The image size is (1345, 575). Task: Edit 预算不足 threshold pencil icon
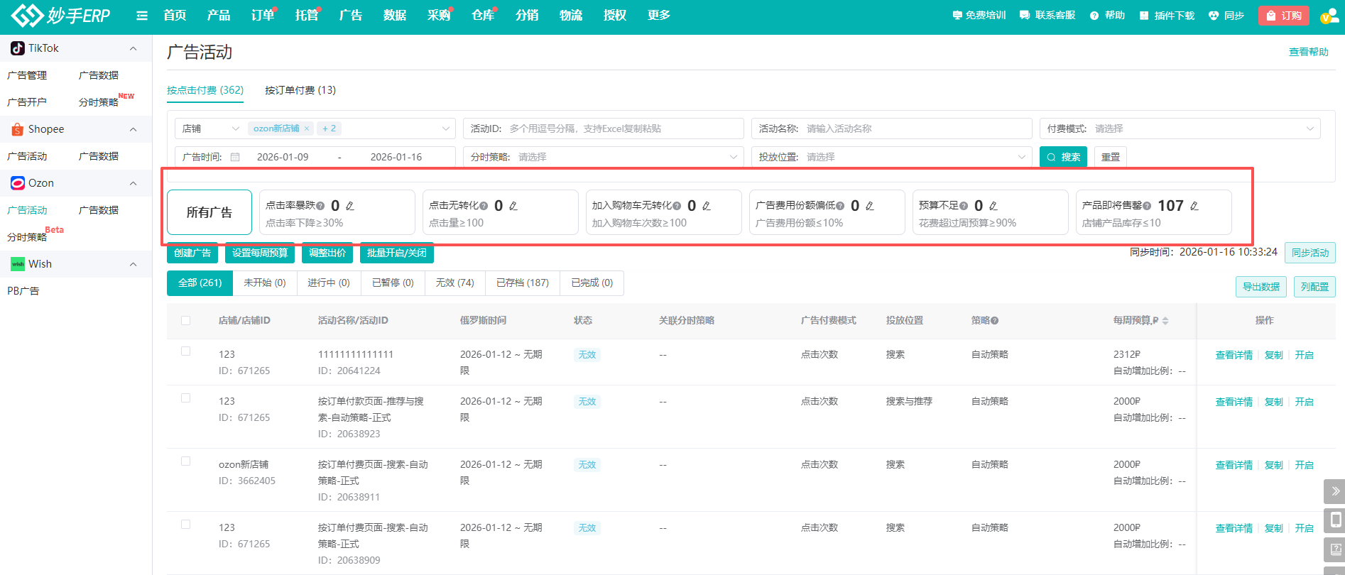(993, 206)
